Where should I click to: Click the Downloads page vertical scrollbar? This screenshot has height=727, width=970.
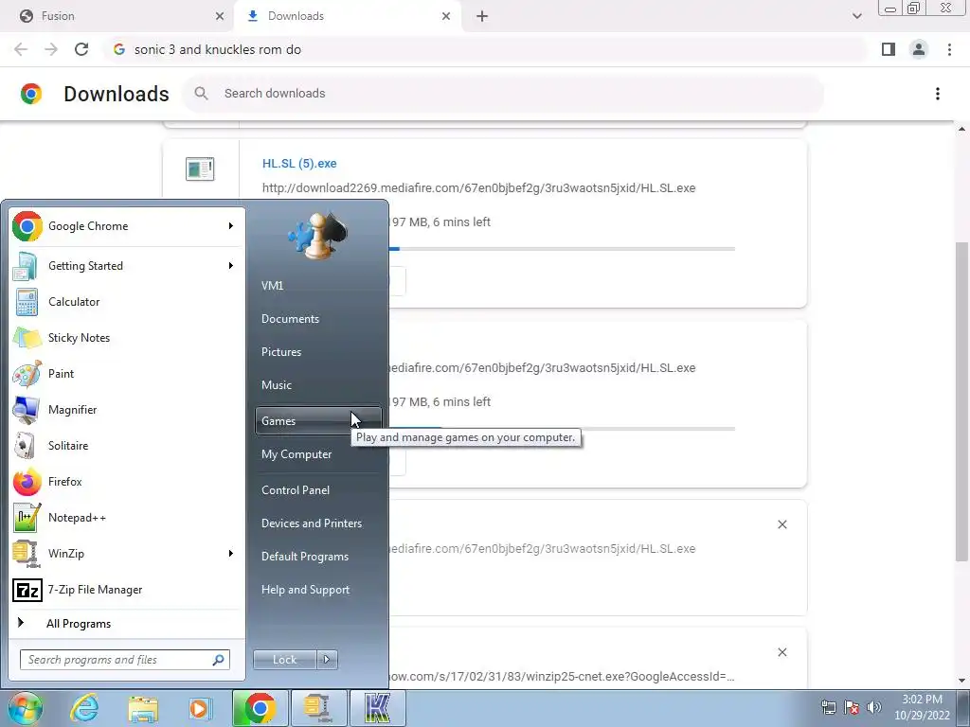[961, 401]
